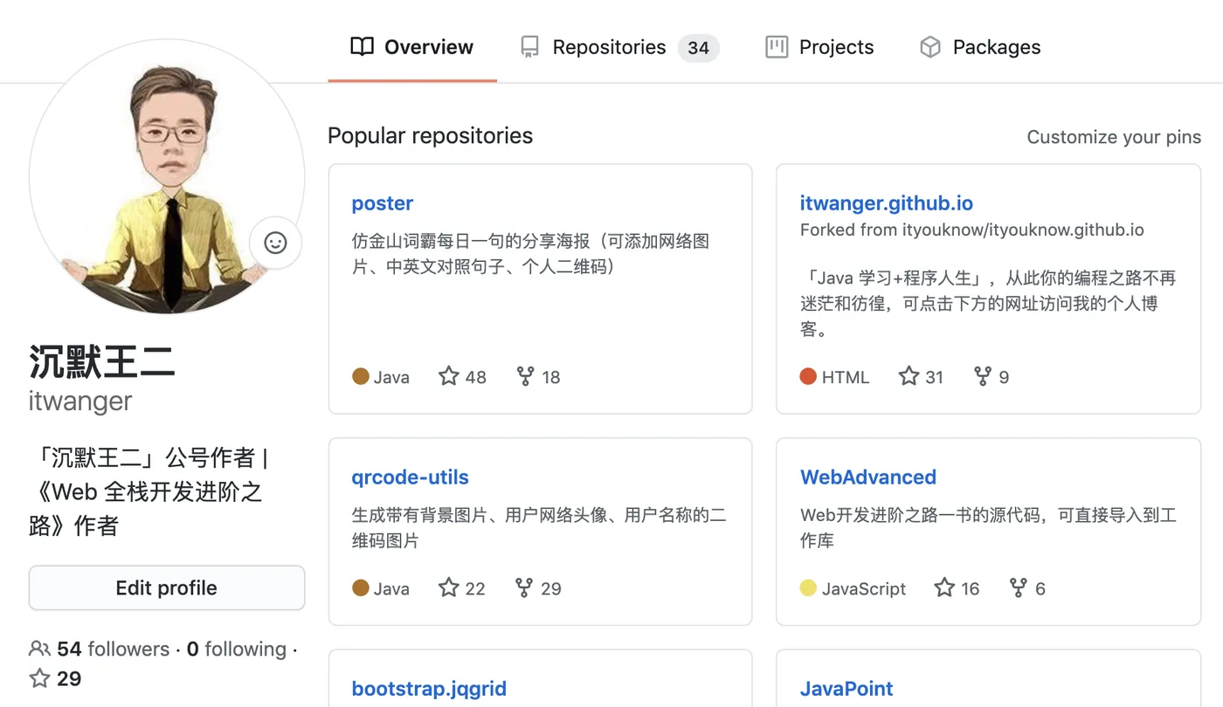The image size is (1223, 707).
Task: Open the JavaPoint repository
Action: coord(846,689)
